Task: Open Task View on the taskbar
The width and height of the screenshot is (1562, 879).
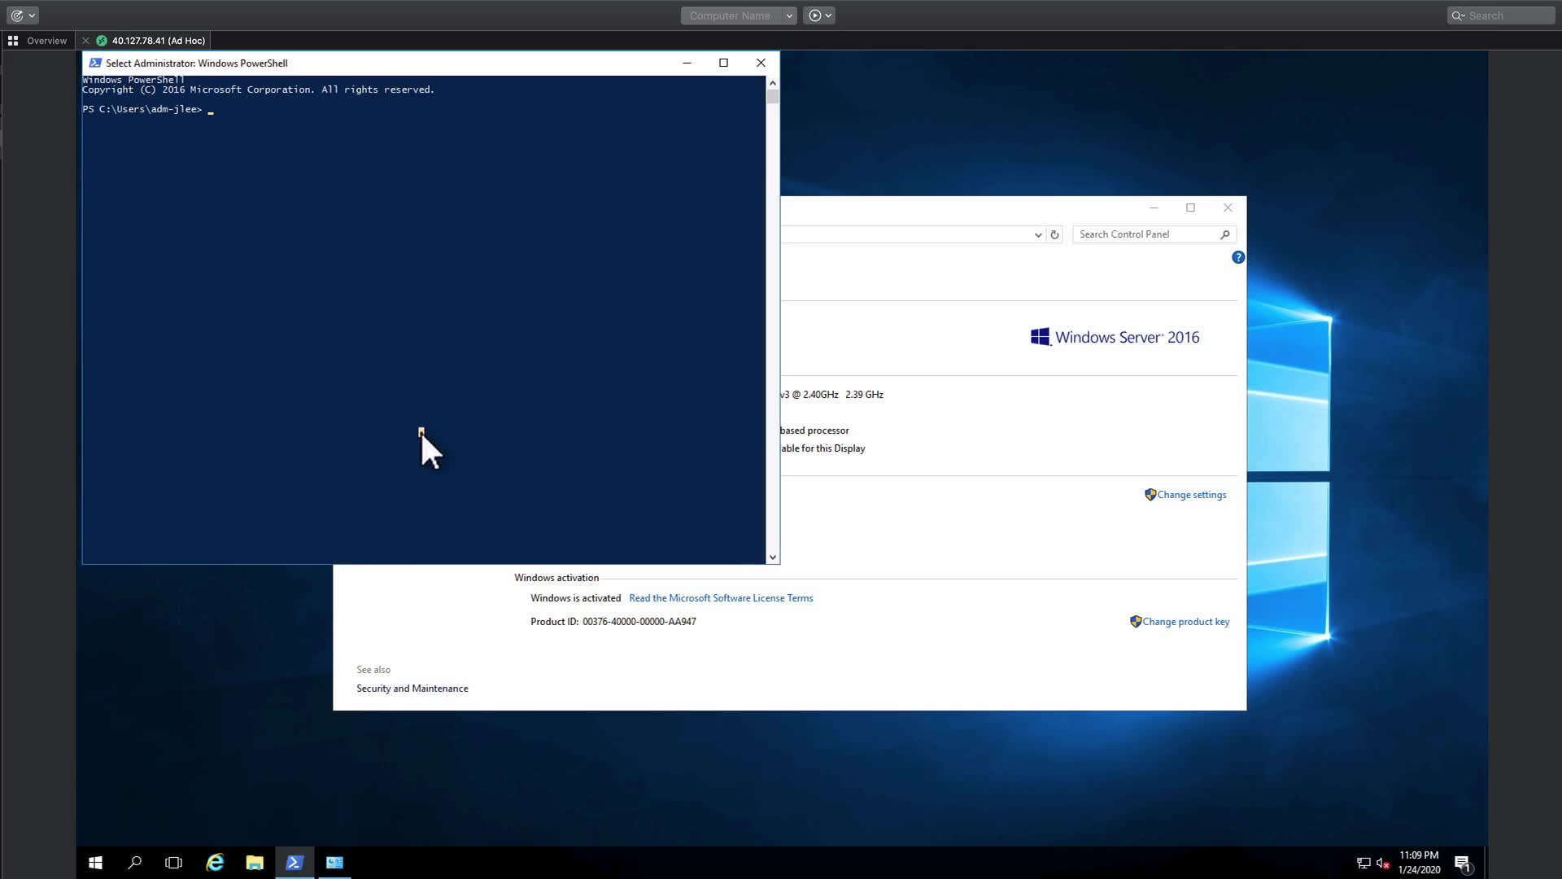Action: (173, 863)
